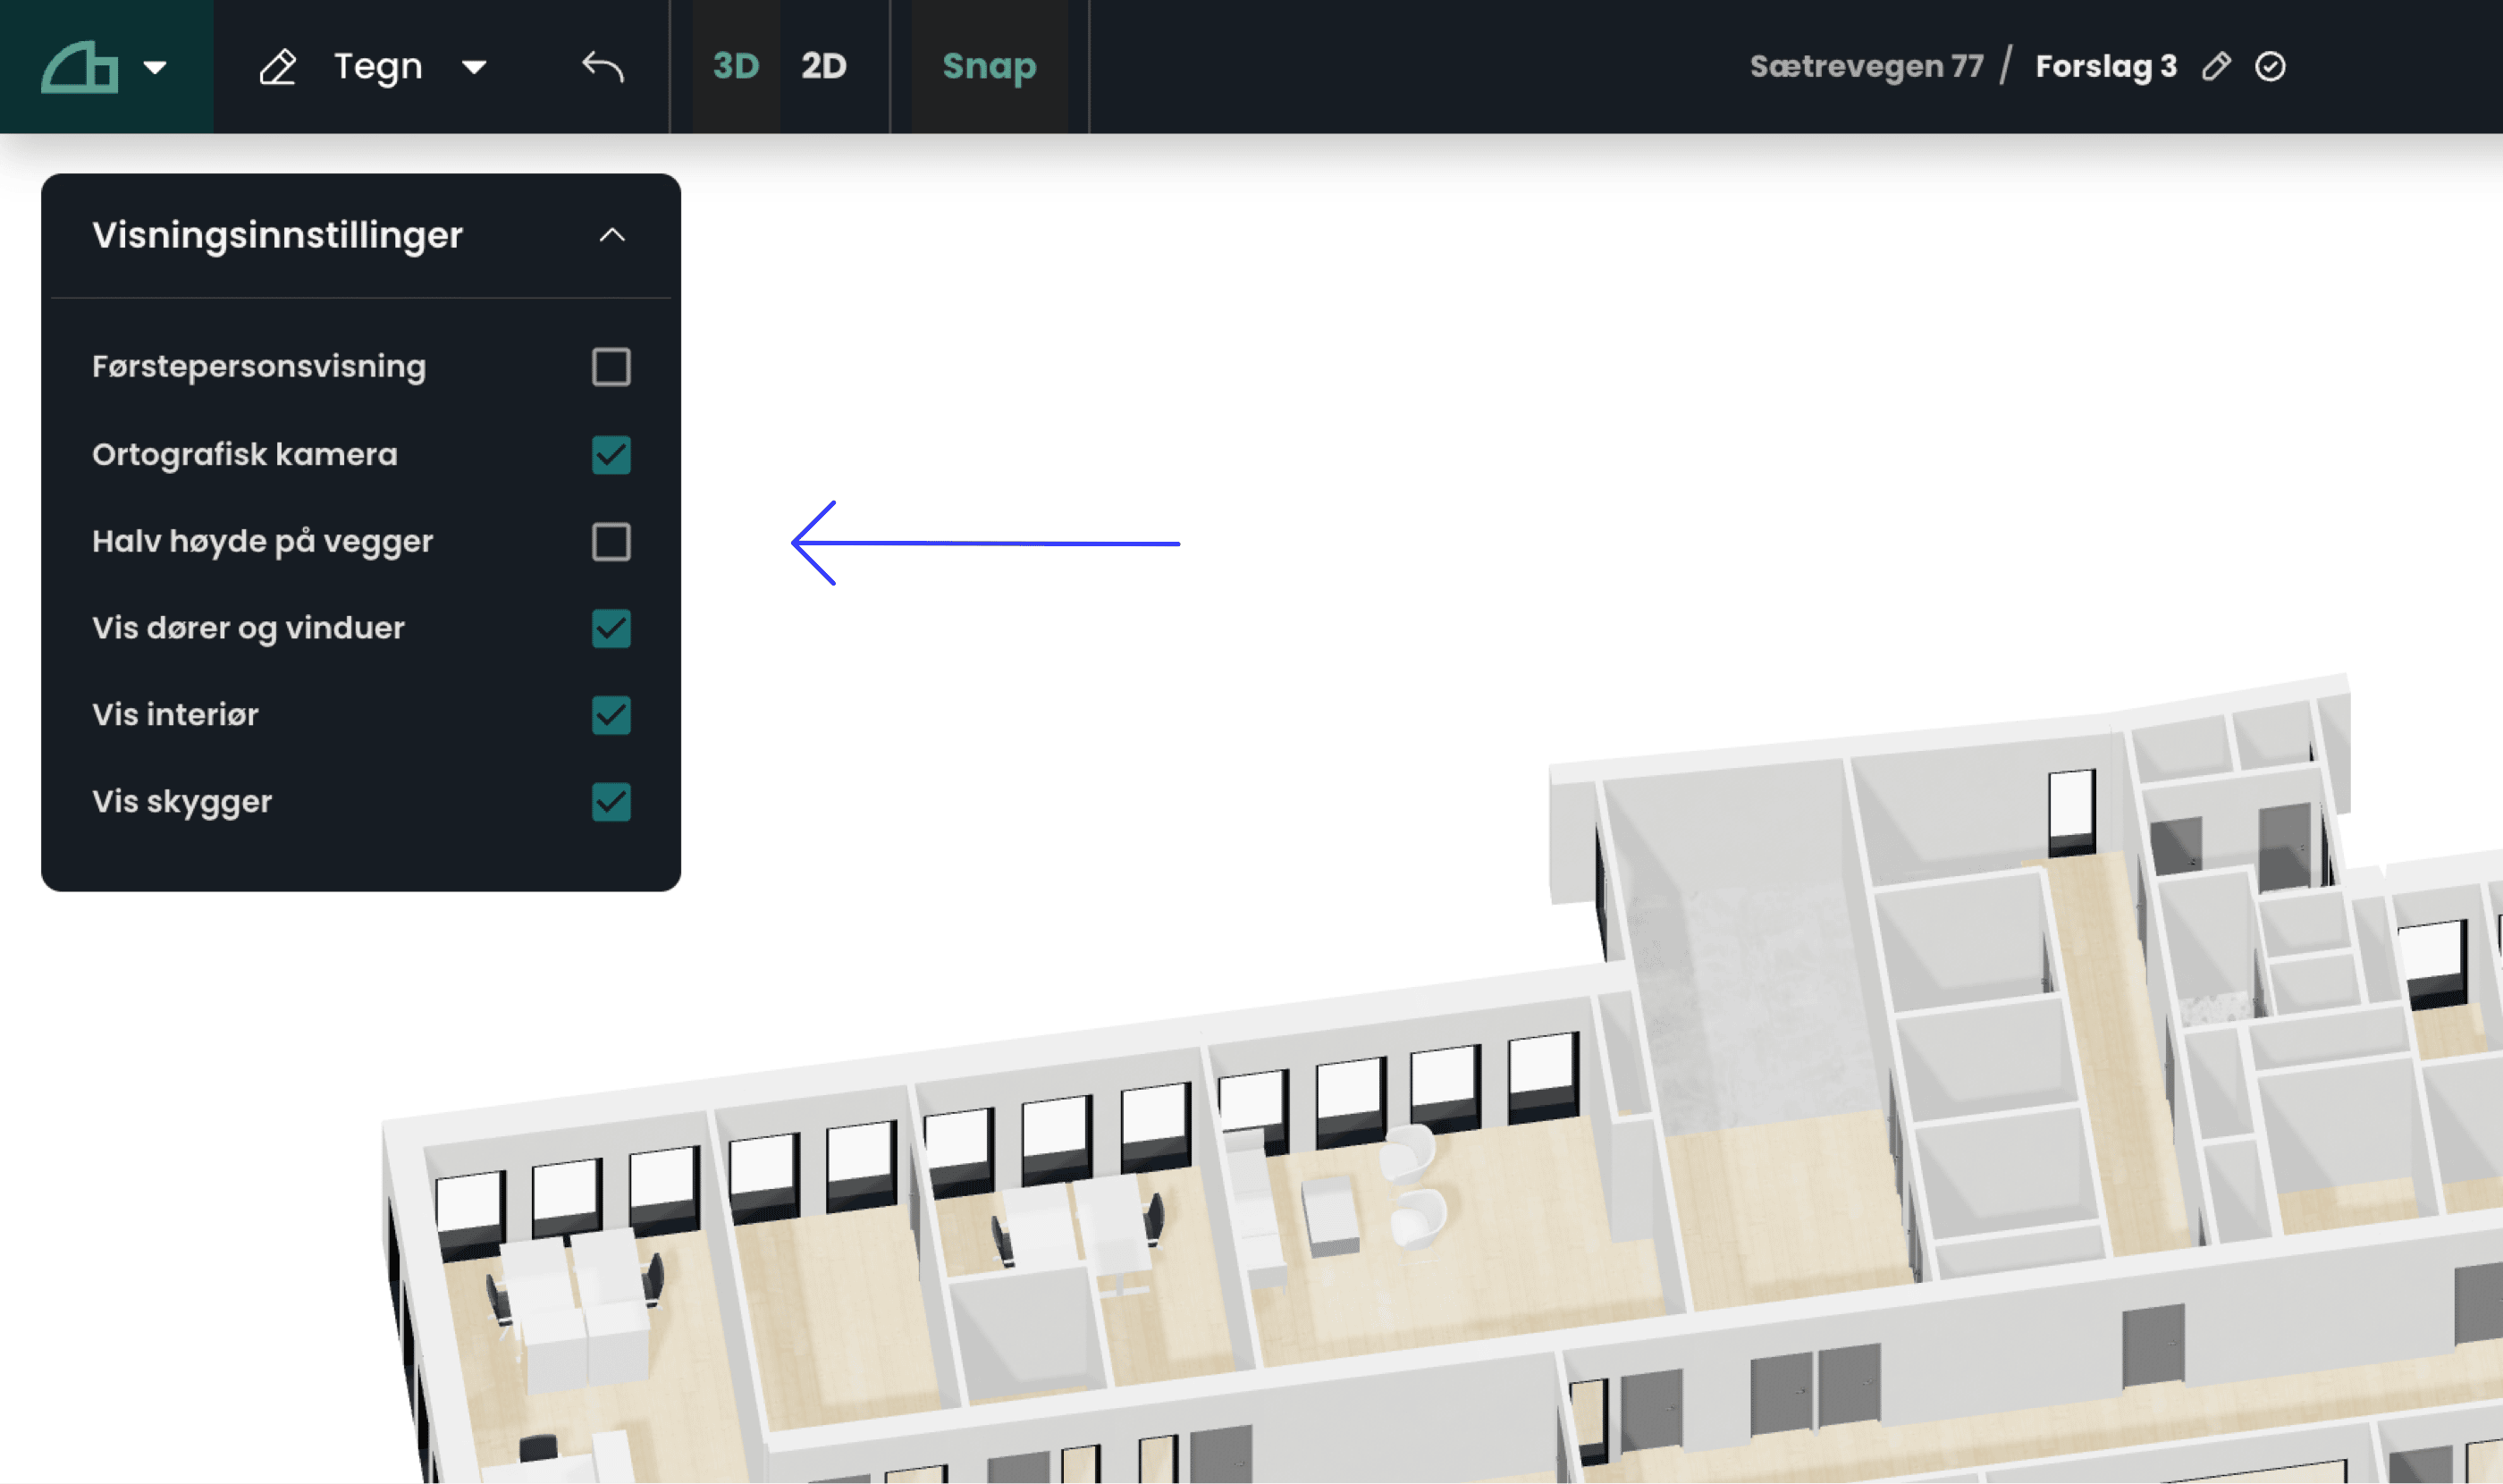Enable Halv høyde på vegger checkbox
This screenshot has width=2503, height=1484.
pos(611,542)
